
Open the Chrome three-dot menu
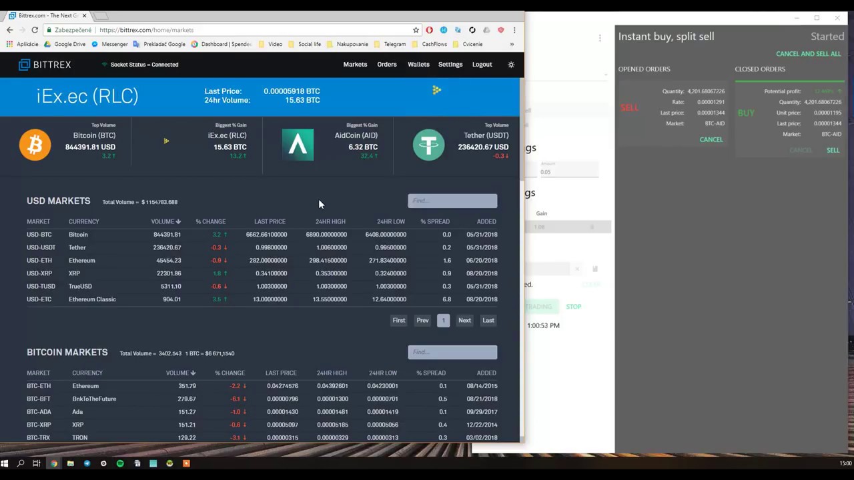(x=514, y=30)
